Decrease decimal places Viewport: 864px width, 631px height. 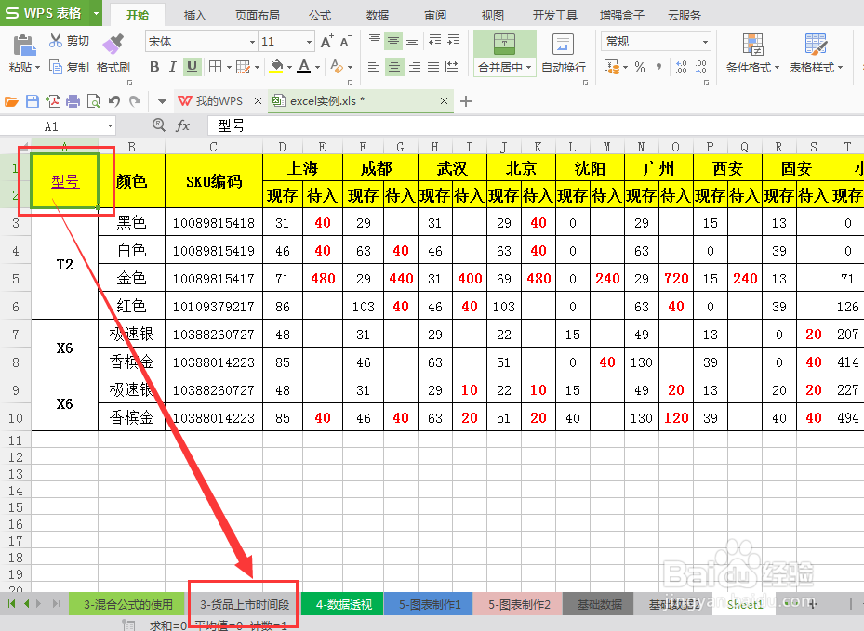[x=701, y=67]
